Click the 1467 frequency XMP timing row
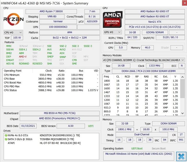The height and width of the screenshot is (162, 187). (x=141, y=92)
